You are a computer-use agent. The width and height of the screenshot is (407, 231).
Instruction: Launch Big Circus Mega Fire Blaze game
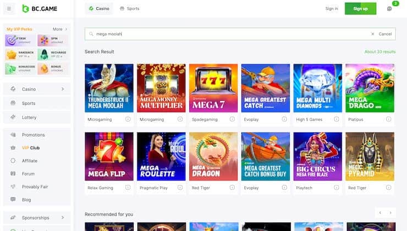[x=318, y=156]
